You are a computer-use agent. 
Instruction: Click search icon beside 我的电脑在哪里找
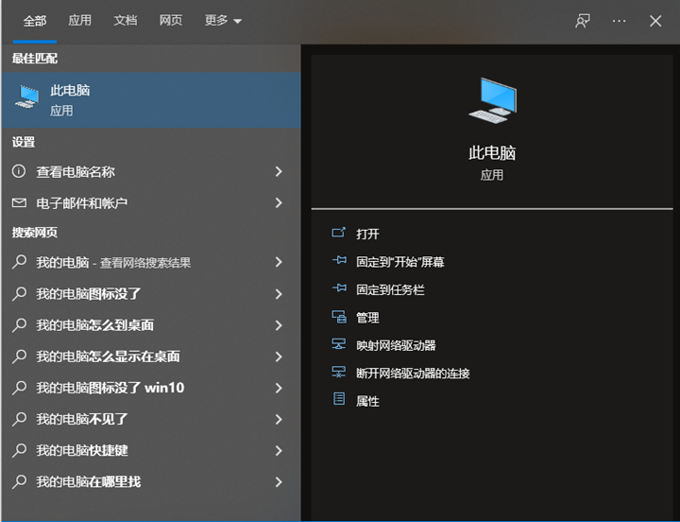(x=19, y=481)
